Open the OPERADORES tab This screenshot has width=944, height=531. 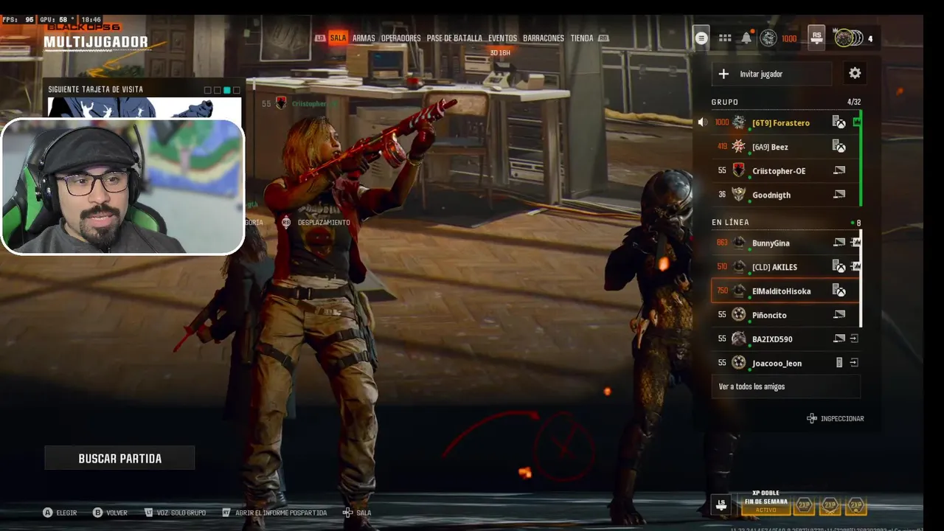[401, 38]
